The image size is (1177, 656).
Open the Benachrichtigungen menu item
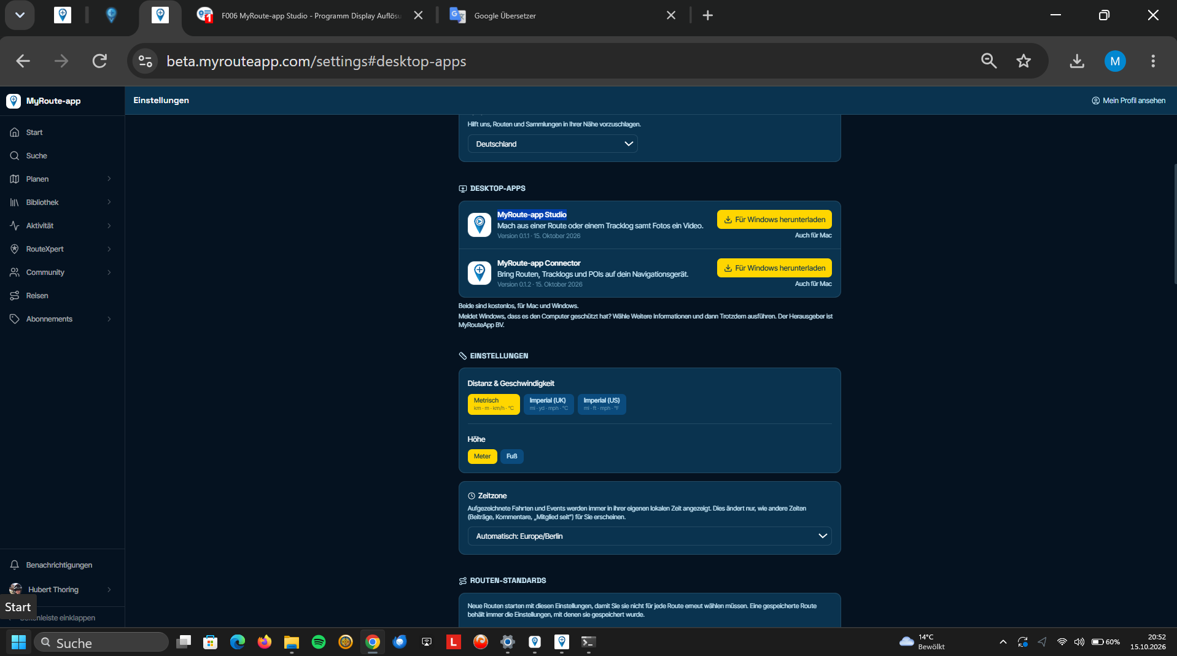[62, 565]
